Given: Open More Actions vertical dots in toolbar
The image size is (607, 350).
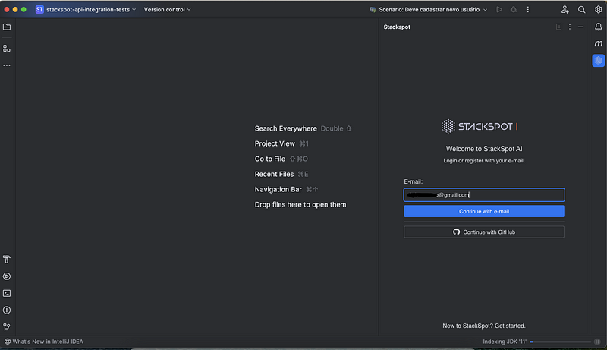Looking at the screenshot, I should pos(528,9).
